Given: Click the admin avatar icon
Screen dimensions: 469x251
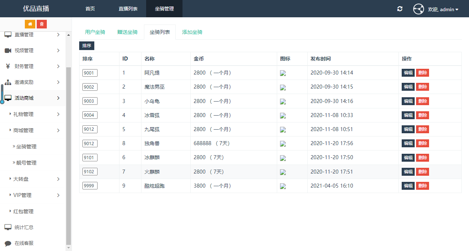Looking at the screenshot, I should 419,9.
